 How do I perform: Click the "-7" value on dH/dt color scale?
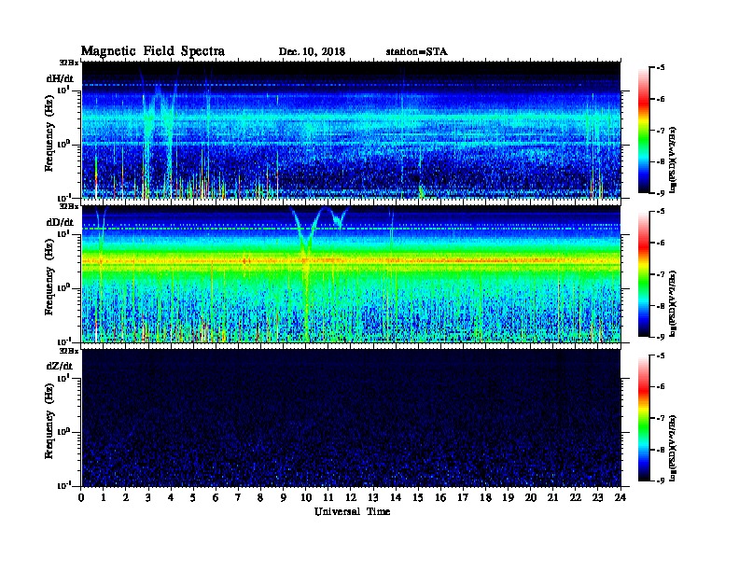click(660, 131)
